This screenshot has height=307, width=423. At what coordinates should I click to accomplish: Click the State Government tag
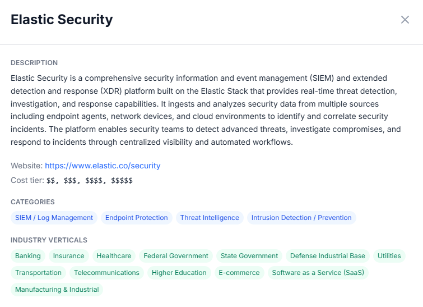249,256
